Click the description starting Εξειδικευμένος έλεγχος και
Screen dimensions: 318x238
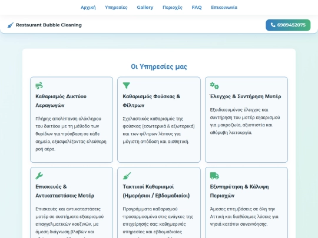245,121
